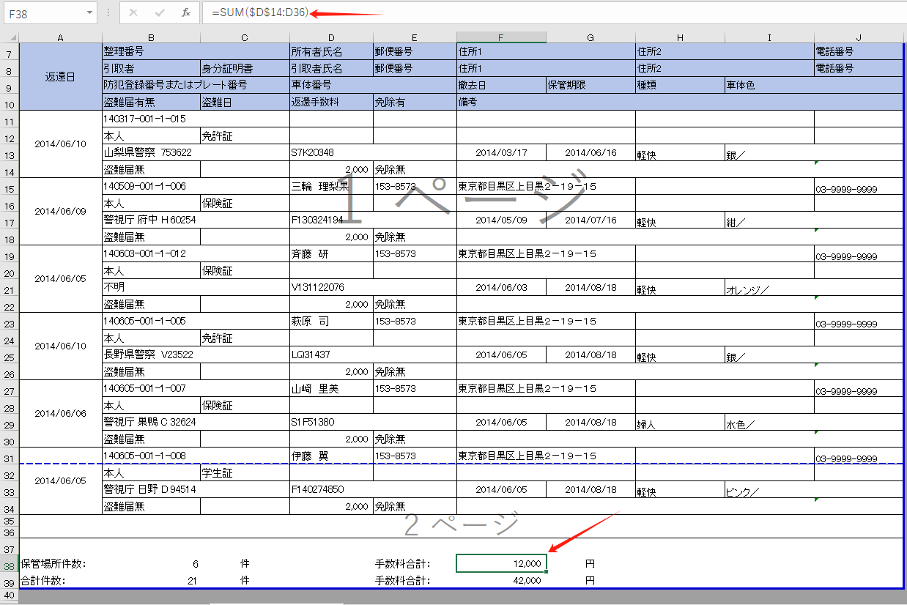
Task: Click the 防犯登録番号またはプレート番号 header cell
Action: tap(196, 85)
